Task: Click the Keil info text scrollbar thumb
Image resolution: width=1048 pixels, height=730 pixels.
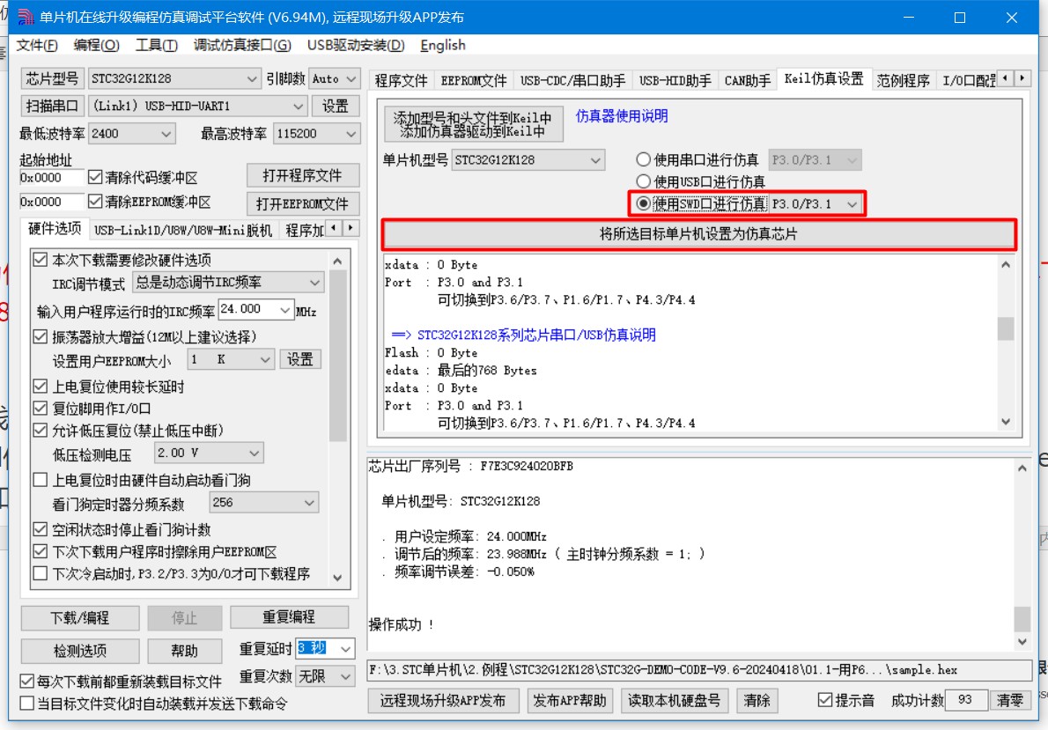Action: click(1005, 328)
